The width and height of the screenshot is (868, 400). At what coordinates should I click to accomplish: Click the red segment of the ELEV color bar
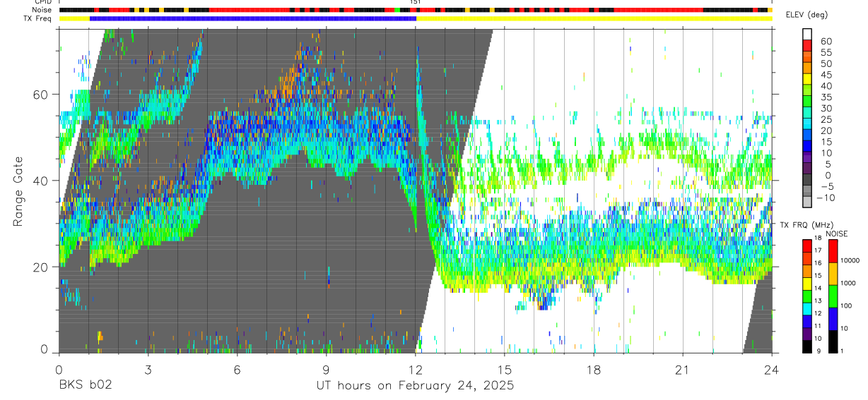coord(807,47)
